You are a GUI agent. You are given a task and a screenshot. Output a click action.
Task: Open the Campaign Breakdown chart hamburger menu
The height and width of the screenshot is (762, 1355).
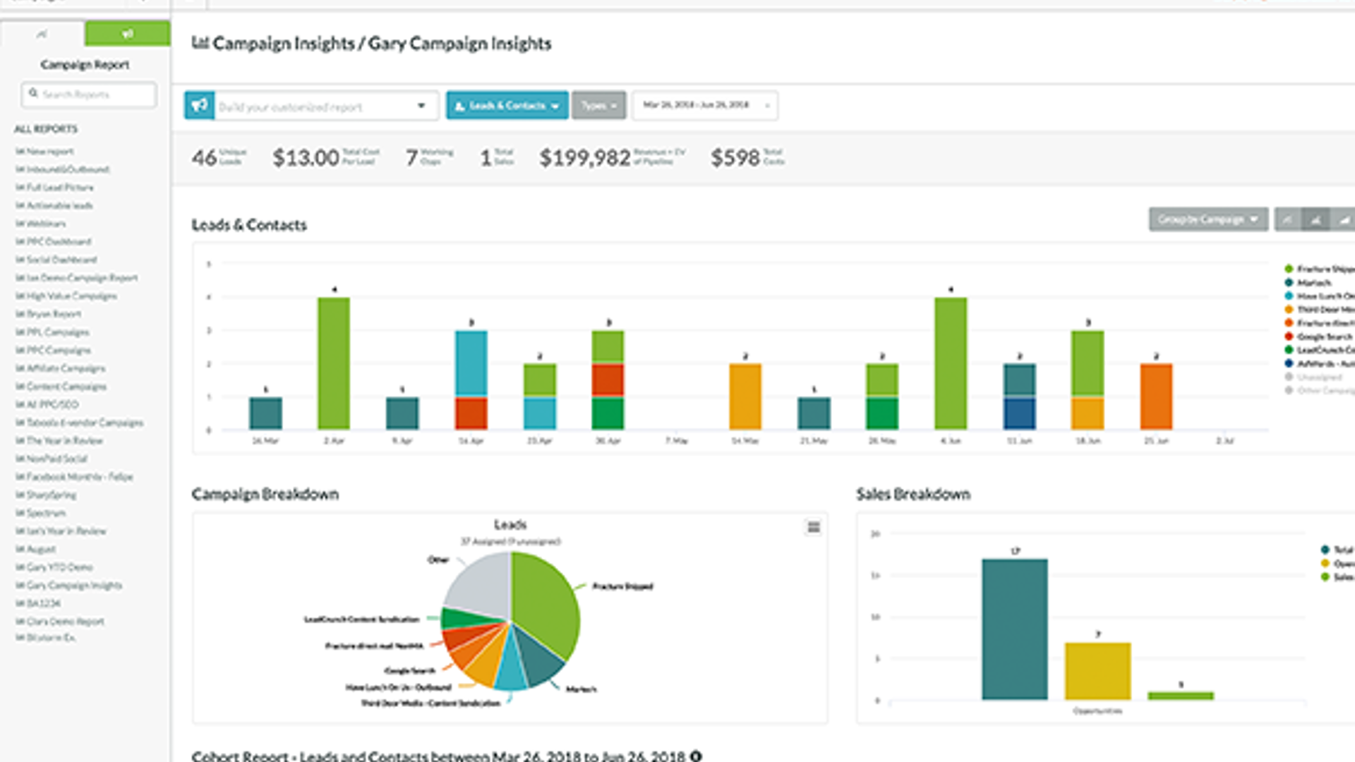pyautogui.click(x=813, y=527)
